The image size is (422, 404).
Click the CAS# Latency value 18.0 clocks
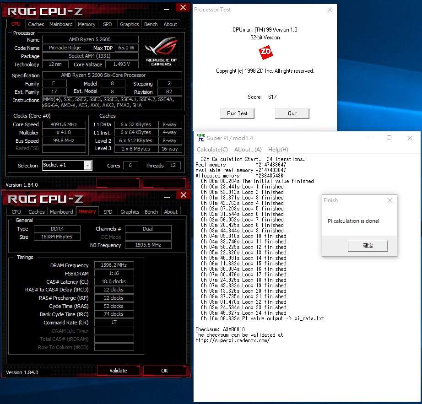114,282
